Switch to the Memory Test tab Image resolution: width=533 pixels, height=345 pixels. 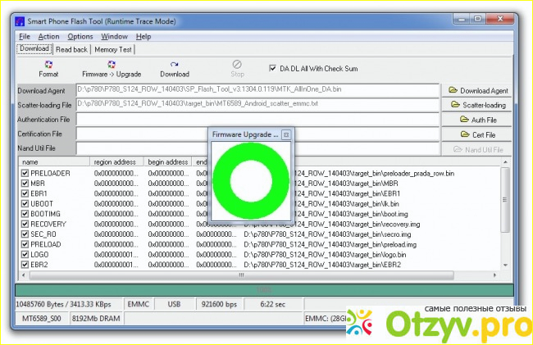pos(113,49)
